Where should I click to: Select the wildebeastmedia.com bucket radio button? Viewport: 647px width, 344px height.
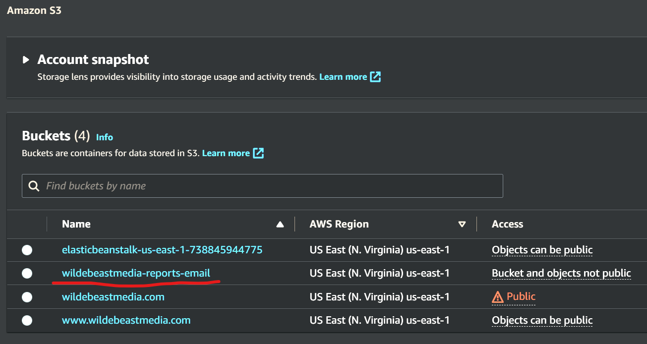tap(27, 297)
